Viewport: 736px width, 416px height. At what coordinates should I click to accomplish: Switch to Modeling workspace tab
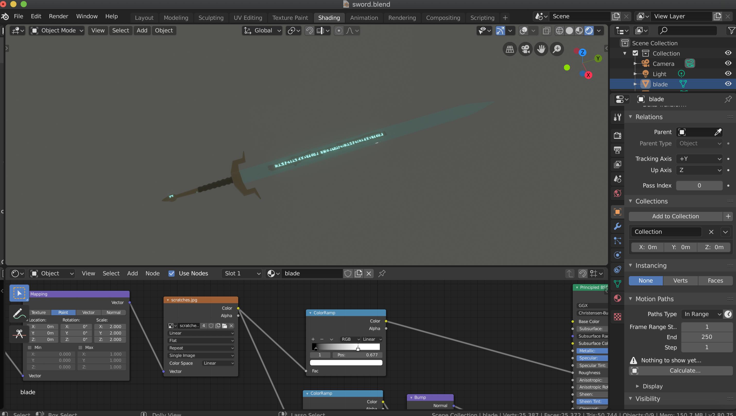[176, 18]
